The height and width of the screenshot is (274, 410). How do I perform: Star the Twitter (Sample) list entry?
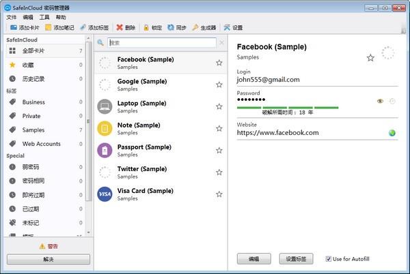click(x=219, y=172)
